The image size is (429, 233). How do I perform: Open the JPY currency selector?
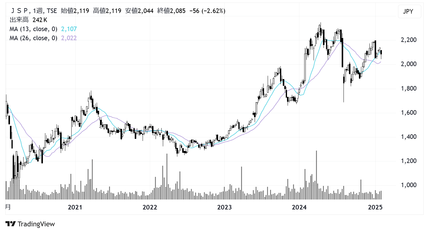pos(409,12)
